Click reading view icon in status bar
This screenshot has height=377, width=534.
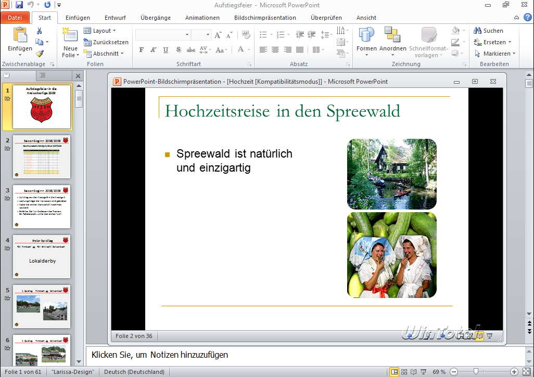coord(414,372)
